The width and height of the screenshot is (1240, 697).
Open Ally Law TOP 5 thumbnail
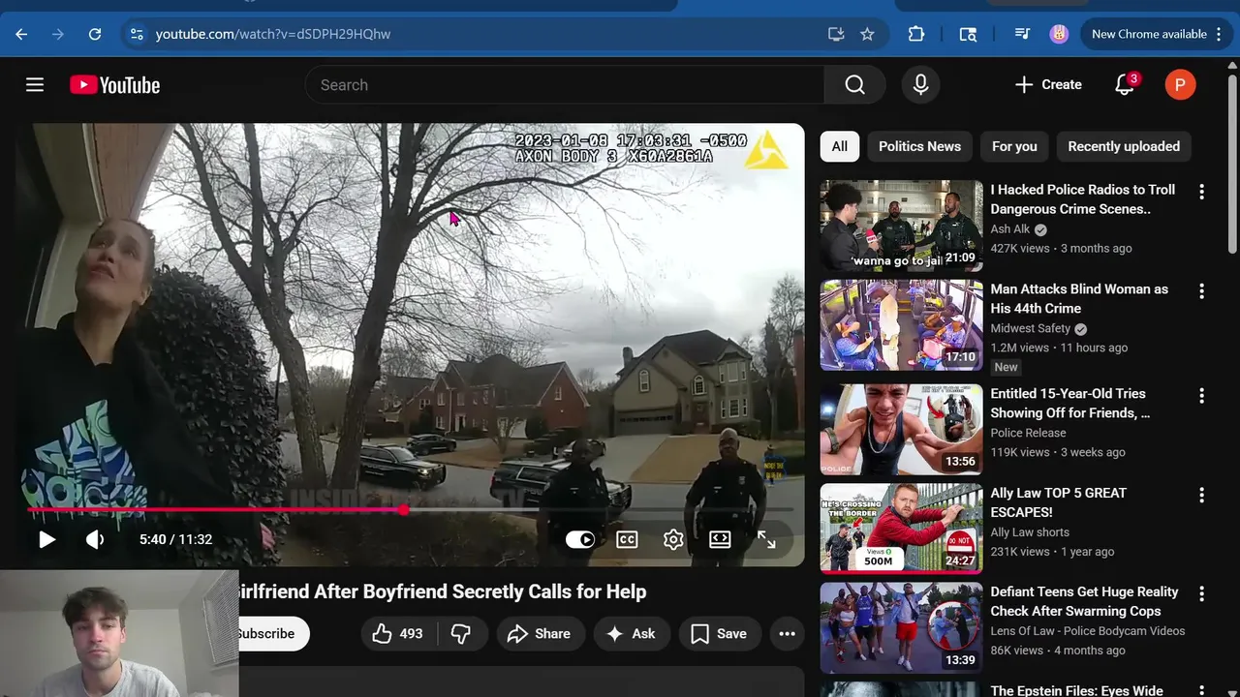(x=901, y=530)
